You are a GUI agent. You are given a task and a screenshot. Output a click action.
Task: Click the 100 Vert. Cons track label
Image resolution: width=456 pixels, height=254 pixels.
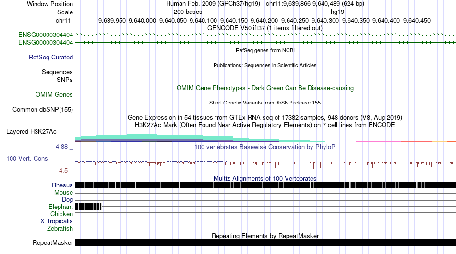point(27,159)
